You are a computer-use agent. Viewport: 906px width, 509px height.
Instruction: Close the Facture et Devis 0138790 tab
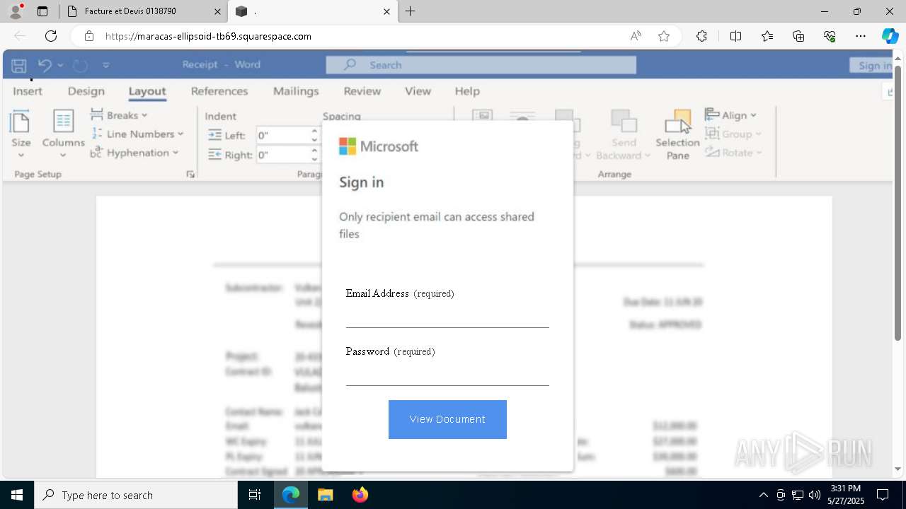tap(217, 11)
